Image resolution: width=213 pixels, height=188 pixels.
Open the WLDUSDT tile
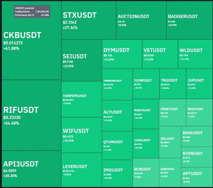195,54
